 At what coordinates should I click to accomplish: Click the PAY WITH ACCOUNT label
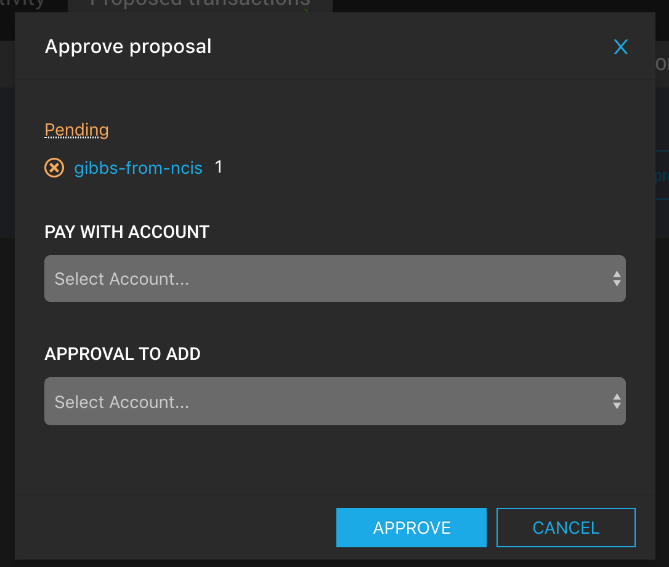pos(127,232)
